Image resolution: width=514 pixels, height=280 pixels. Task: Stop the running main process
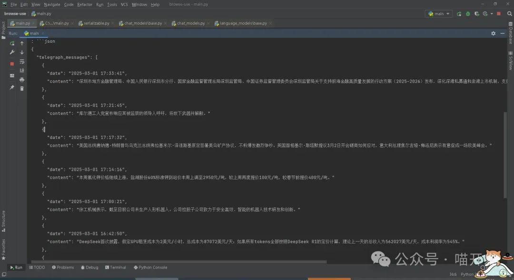point(12,63)
